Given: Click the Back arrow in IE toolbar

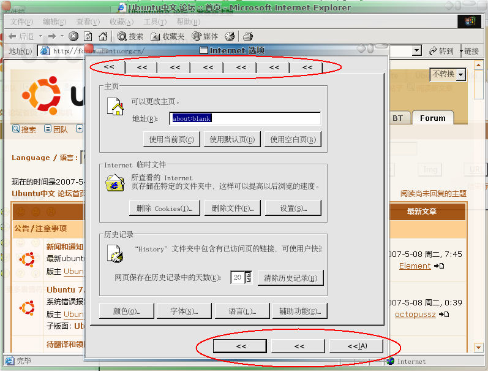Looking at the screenshot, I should 12,36.
